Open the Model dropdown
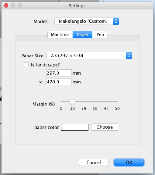Image resolution: width=155 pixels, height=175 pixels. (x=87, y=21)
